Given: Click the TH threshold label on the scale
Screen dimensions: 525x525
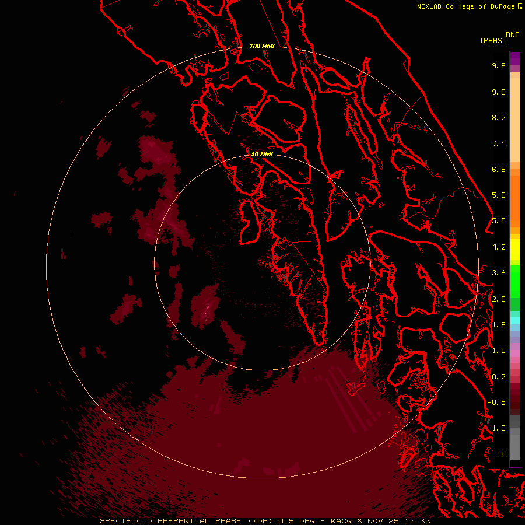Looking at the screenshot, I should (501, 454).
